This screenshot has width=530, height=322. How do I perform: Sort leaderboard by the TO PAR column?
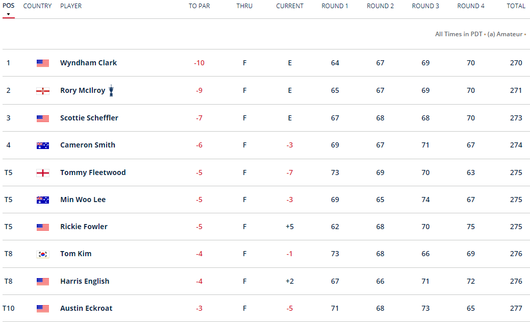pyautogui.click(x=199, y=6)
